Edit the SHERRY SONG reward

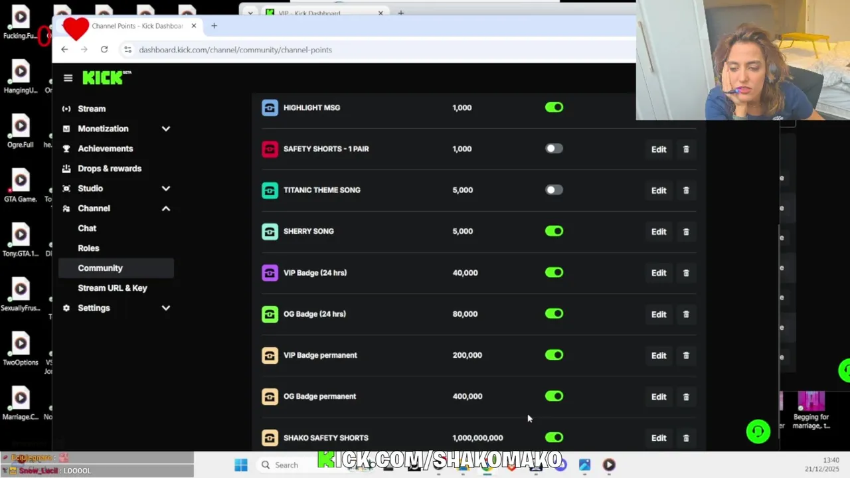pos(659,232)
